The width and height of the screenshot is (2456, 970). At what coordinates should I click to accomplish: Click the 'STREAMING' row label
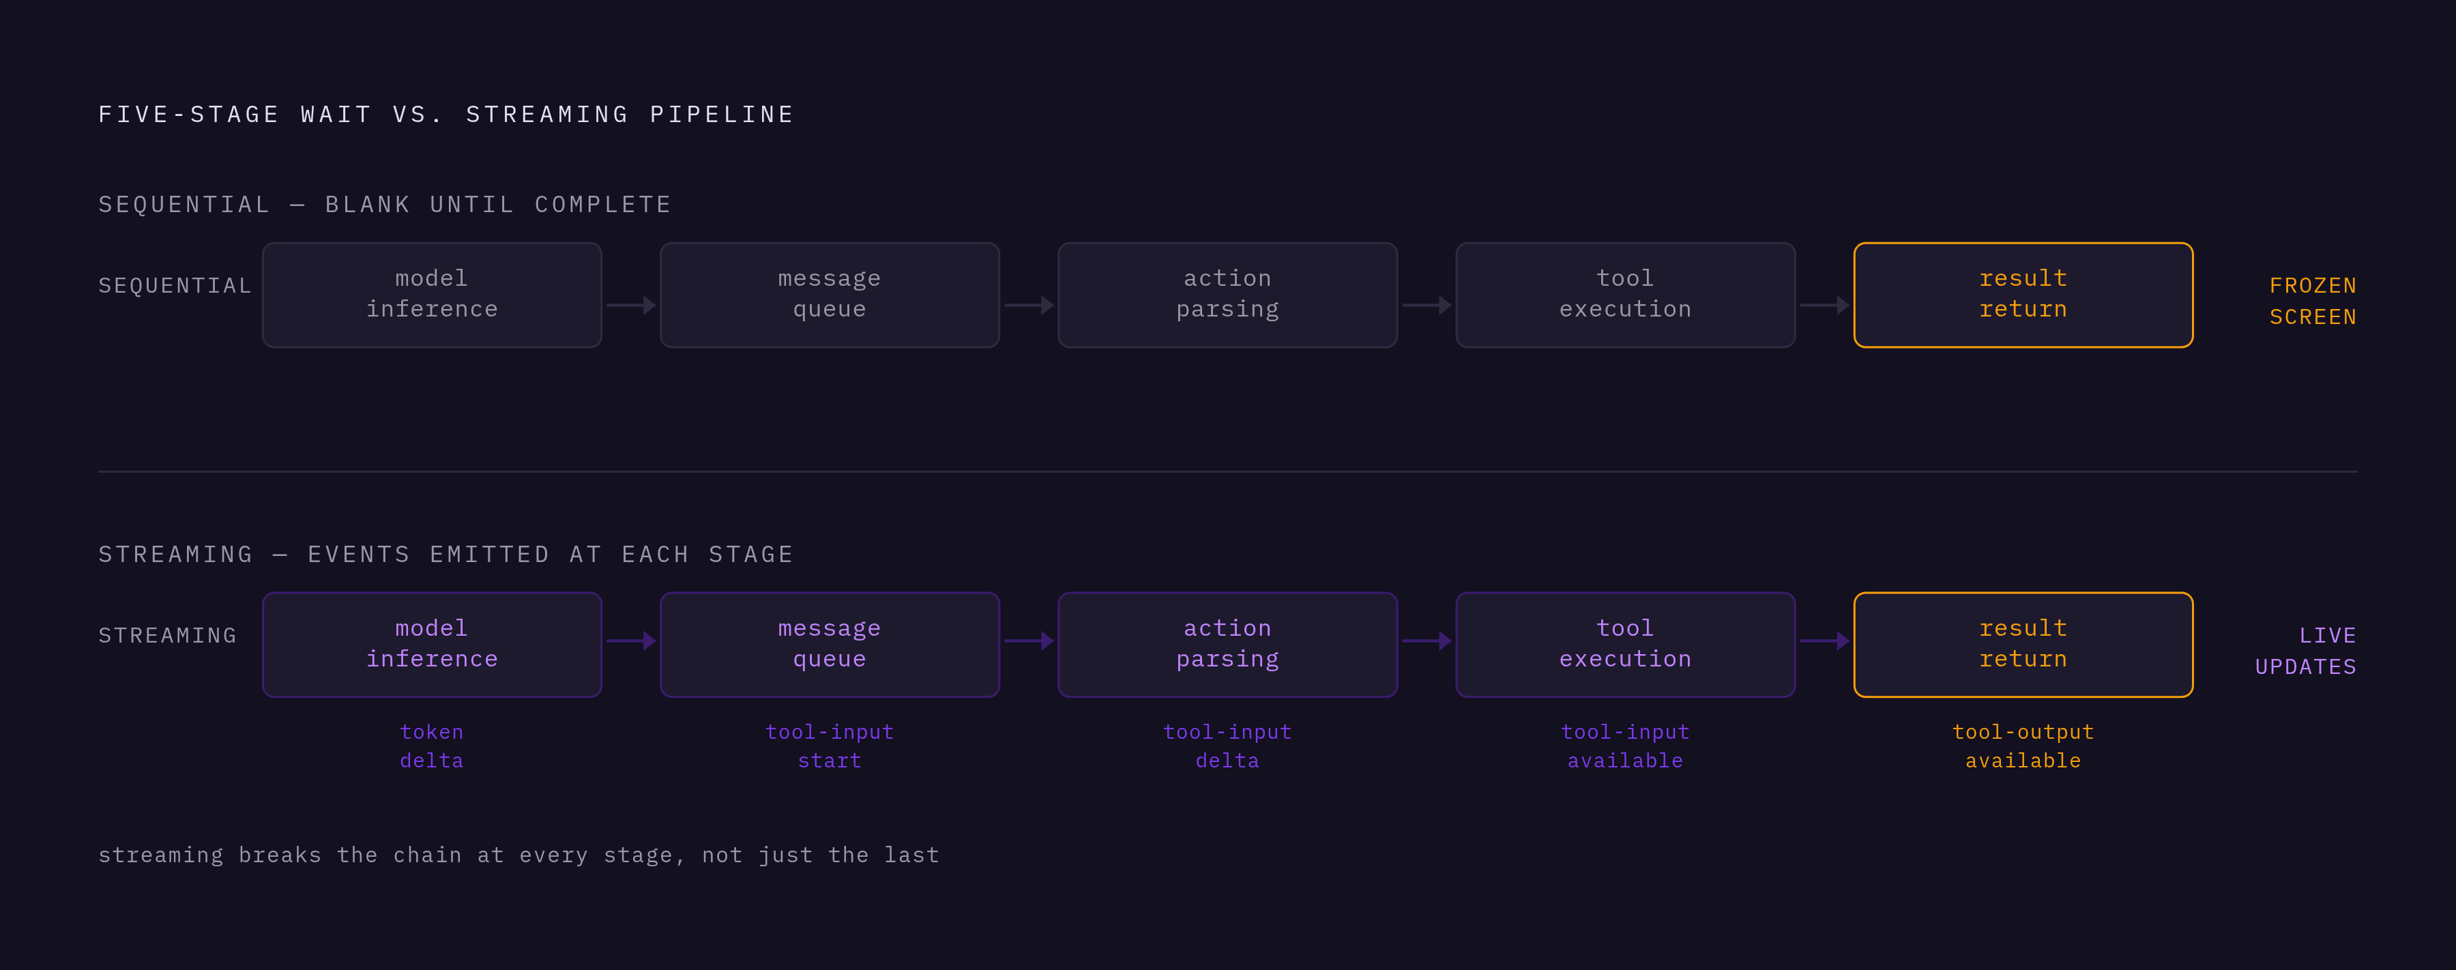[168, 636]
